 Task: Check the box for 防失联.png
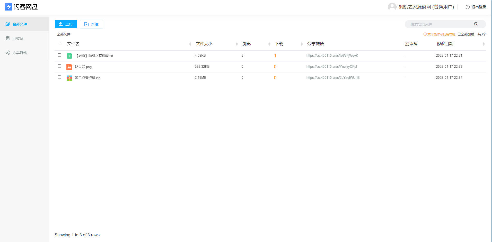point(59,66)
